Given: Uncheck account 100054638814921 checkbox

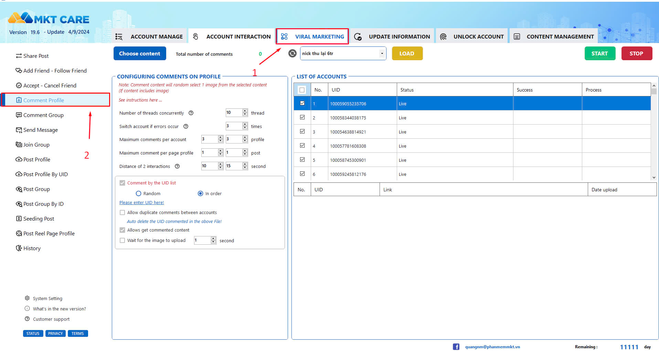Looking at the screenshot, I should coord(302,131).
